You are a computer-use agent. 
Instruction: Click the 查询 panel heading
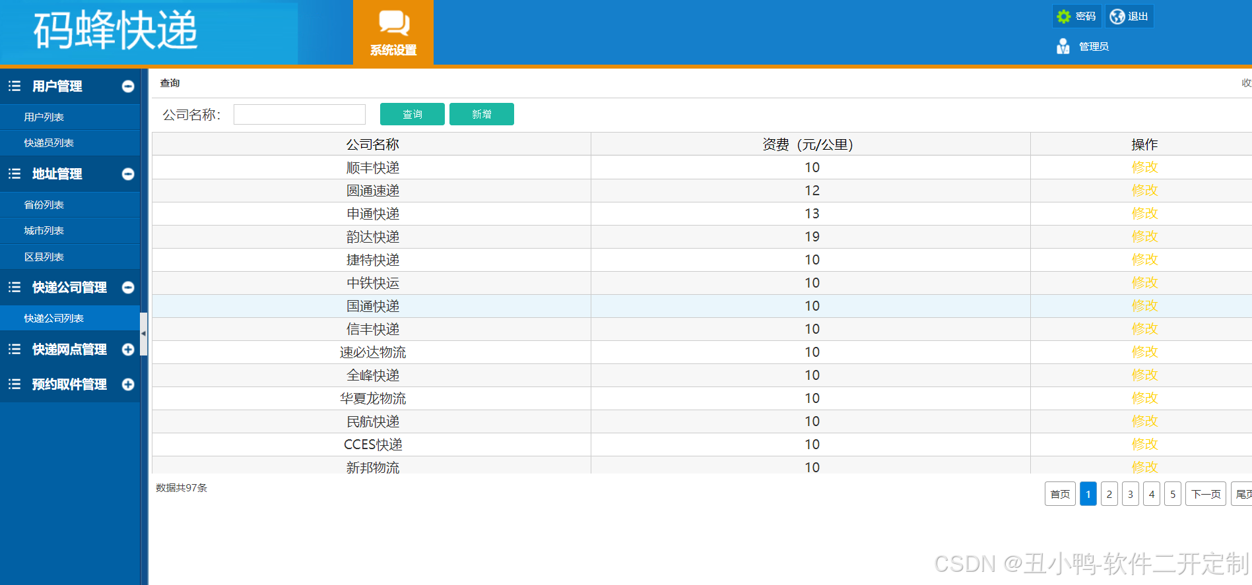click(x=170, y=83)
